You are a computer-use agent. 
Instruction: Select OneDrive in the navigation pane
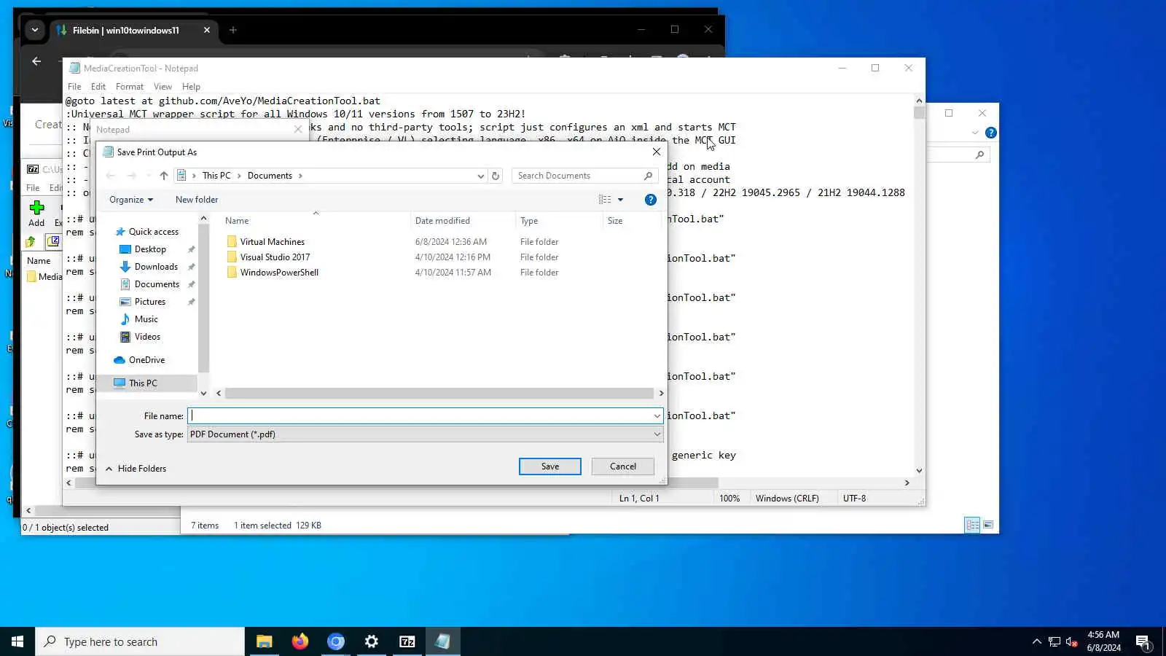146,360
